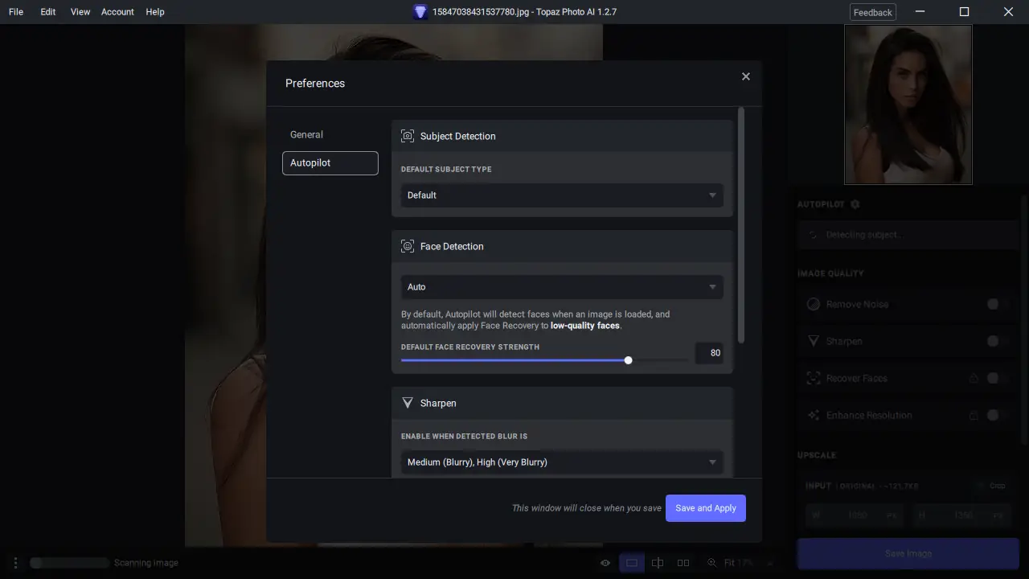Click the 'Detecting subject...' status text

click(x=865, y=235)
